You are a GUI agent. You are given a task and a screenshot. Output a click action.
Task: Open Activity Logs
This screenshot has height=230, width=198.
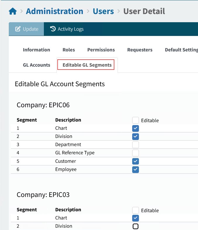pyautogui.click(x=67, y=29)
